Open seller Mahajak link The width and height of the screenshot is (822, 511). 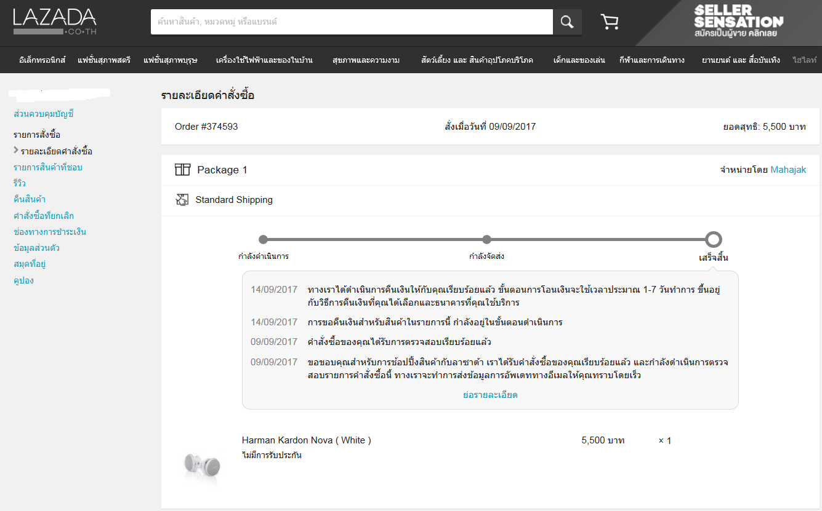pyautogui.click(x=788, y=170)
